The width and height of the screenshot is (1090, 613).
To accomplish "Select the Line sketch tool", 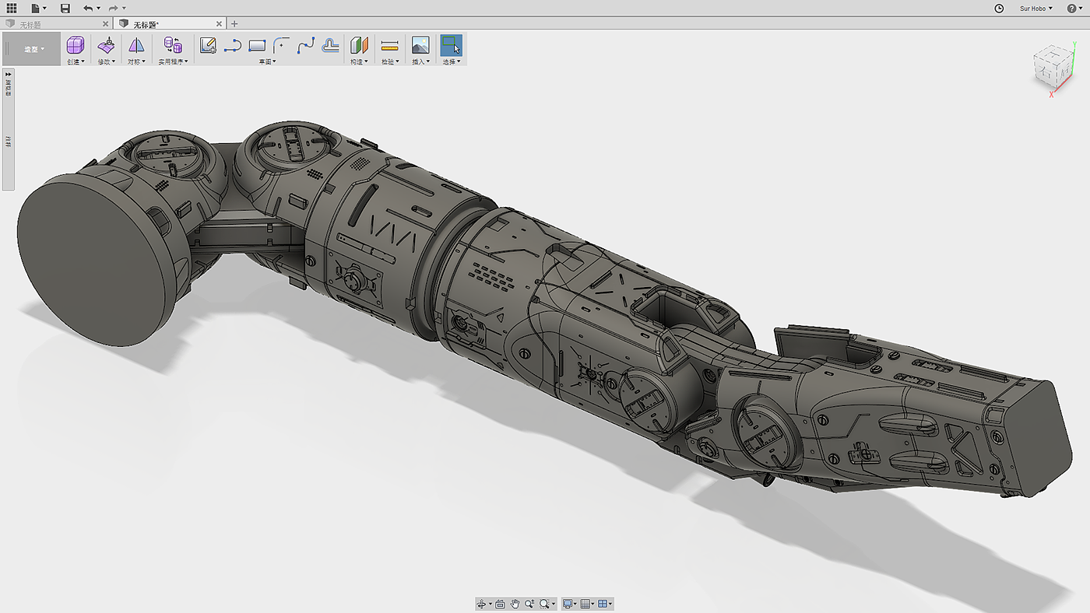I will 232,46.
